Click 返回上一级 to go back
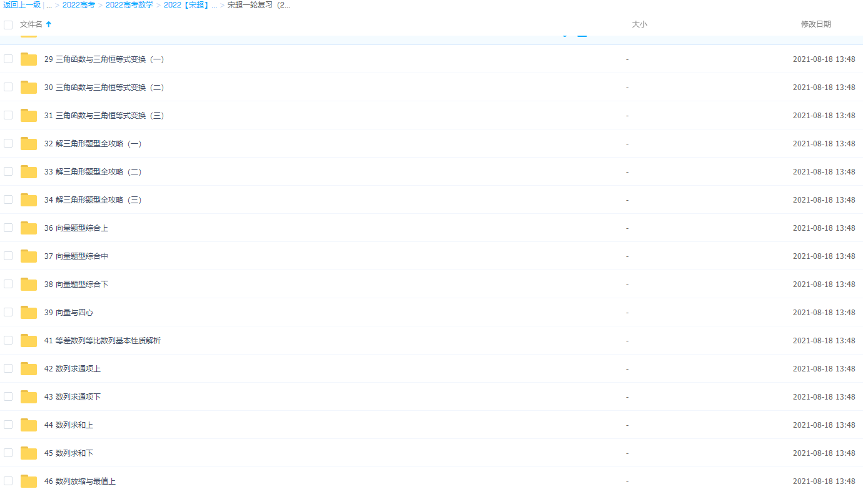This screenshot has width=863, height=489. [x=21, y=5]
